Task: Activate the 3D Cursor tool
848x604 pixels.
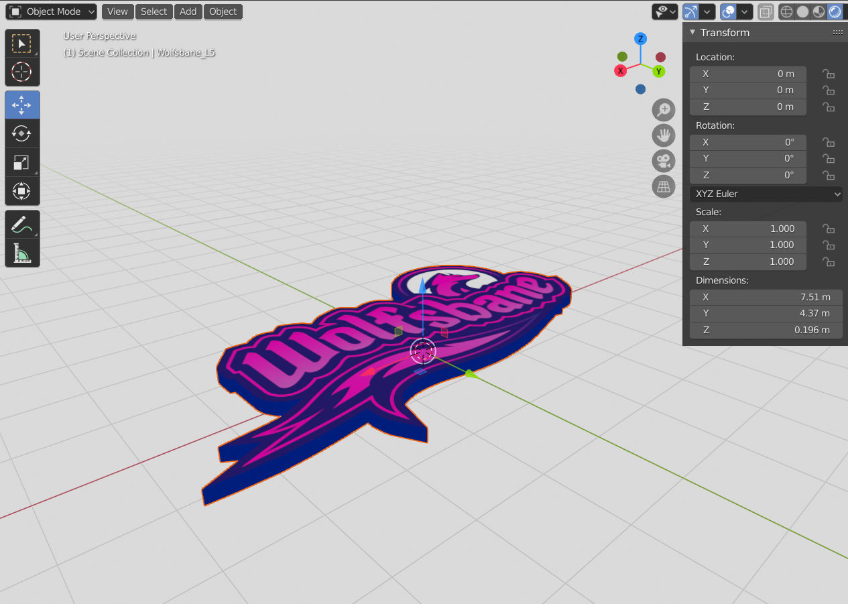Action: (22, 72)
